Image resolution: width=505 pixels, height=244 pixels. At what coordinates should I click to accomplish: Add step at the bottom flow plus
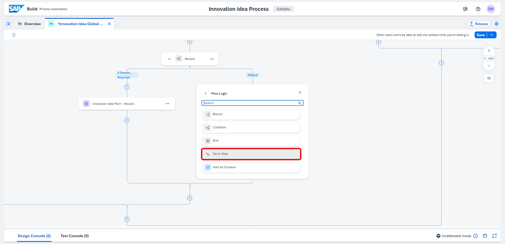tap(127, 219)
